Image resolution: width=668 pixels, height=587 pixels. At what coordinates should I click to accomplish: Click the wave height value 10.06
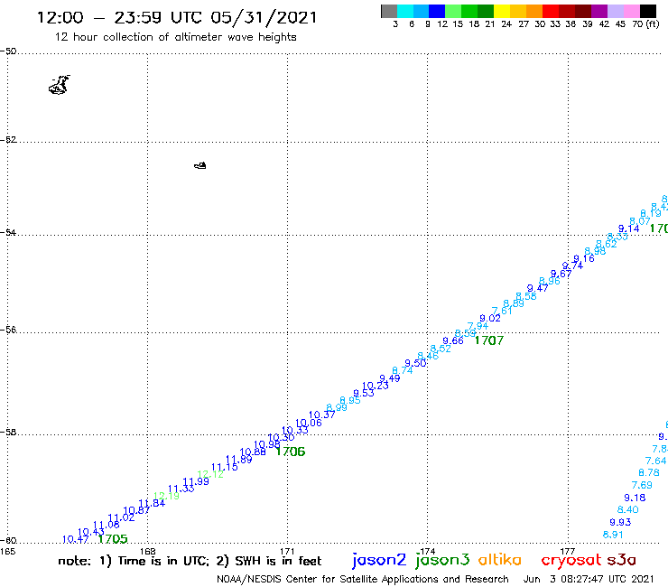click(x=309, y=423)
